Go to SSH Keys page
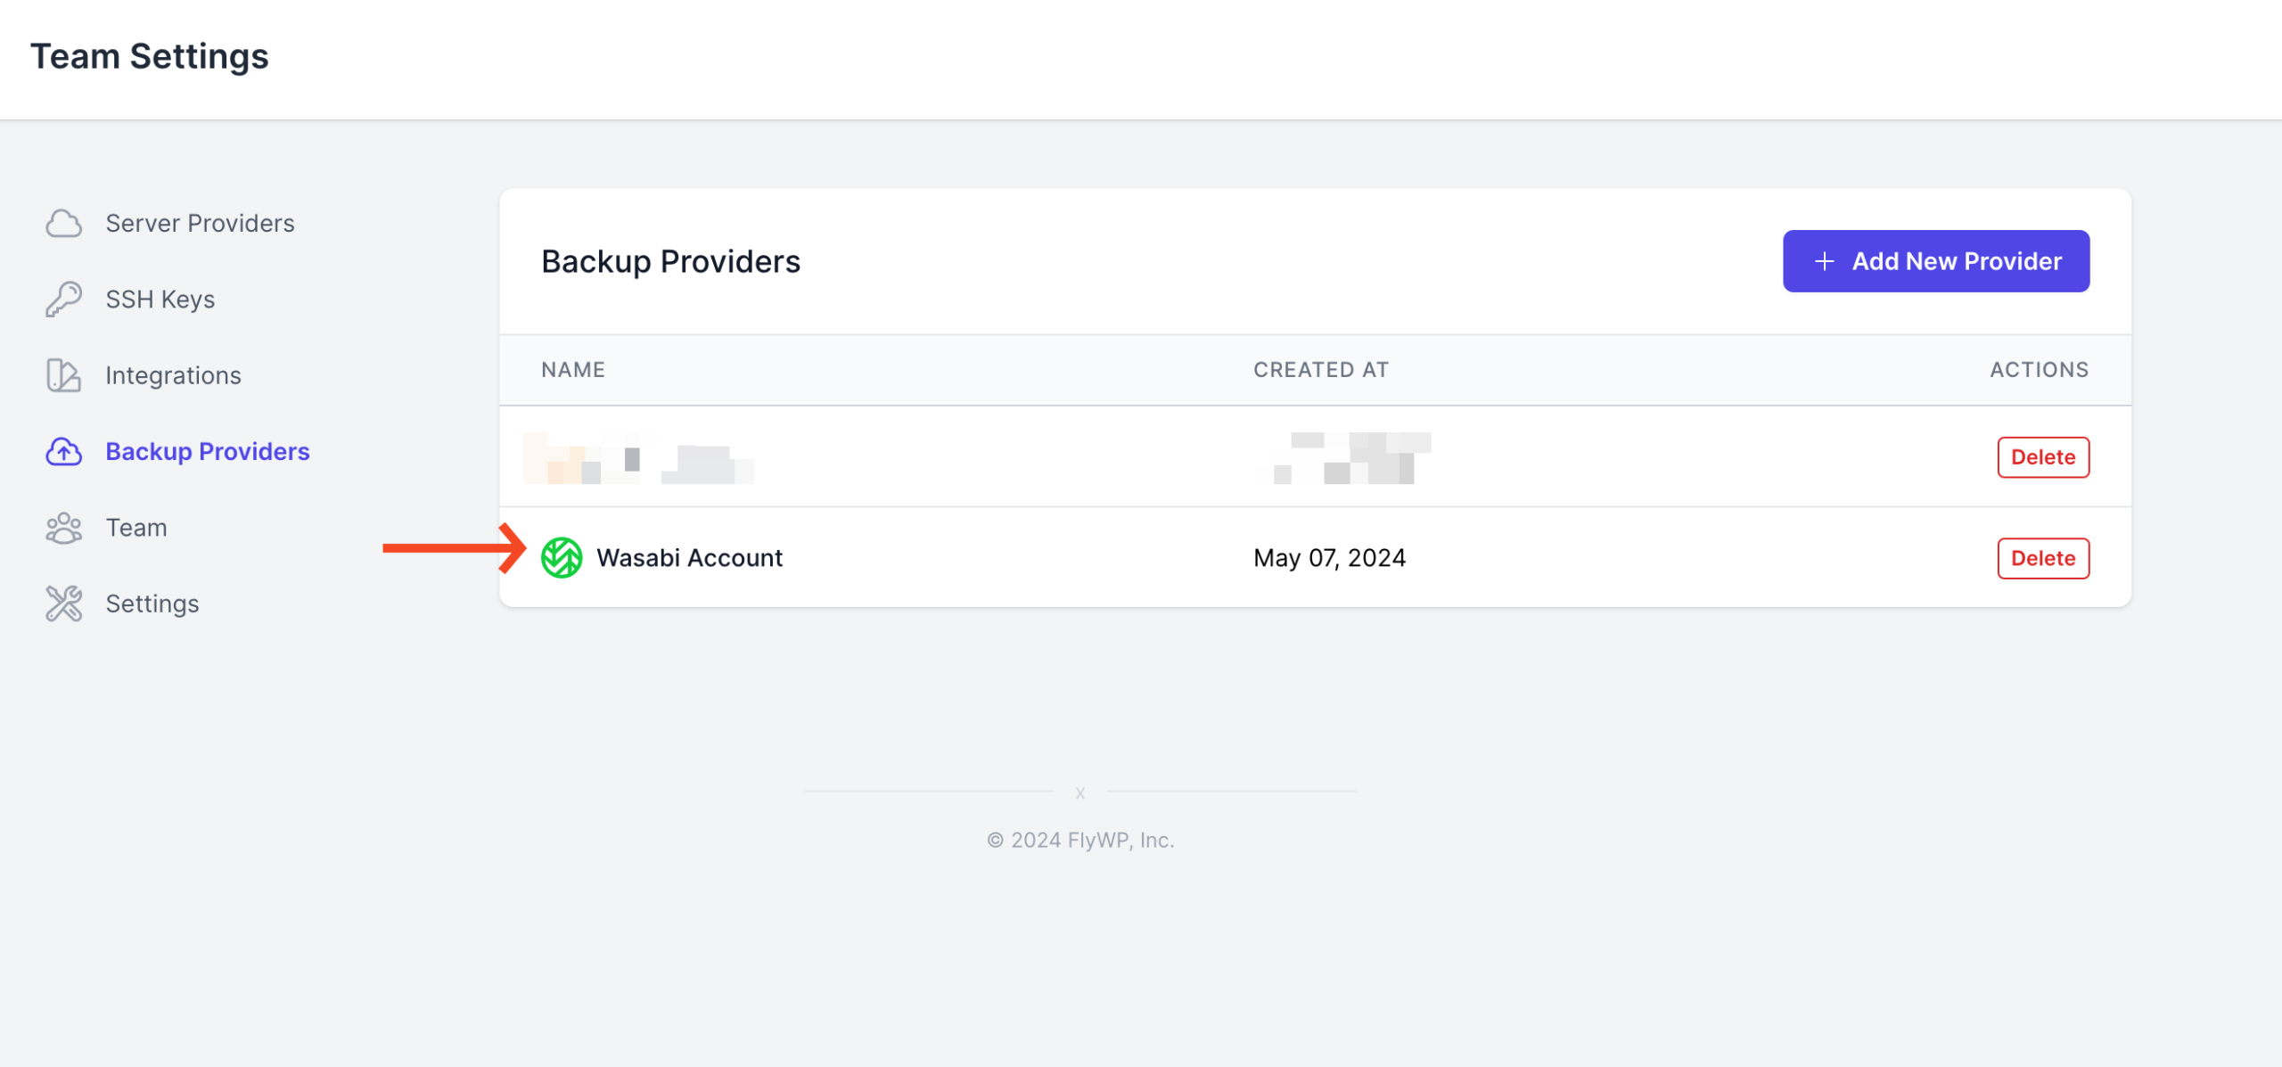This screenshot has width=2282, height=1067. click(160, 300)
